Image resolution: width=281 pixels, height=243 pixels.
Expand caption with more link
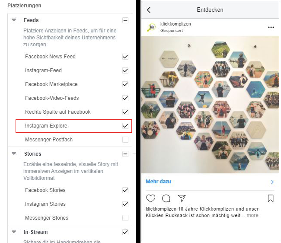(x=252, y=215)
